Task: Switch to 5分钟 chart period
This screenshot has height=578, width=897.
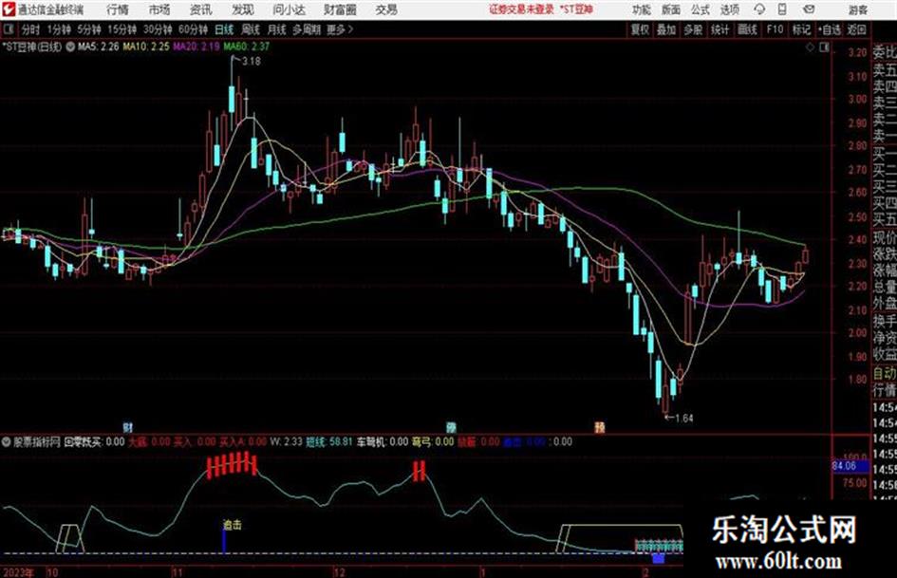Action: pyautogui.click(x=89, y=29)
